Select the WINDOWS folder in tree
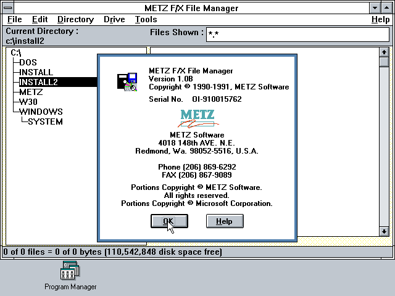The image size is (395, 296). 41,112
